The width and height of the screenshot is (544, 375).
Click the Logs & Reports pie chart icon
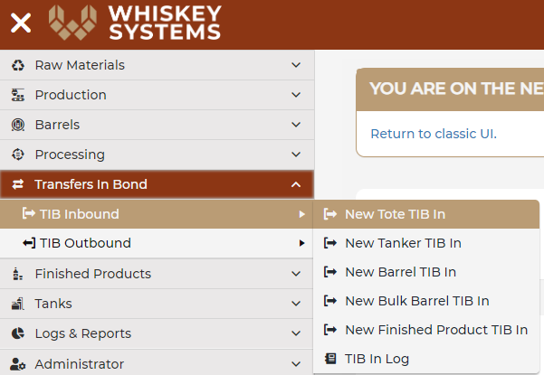point(18,333)
